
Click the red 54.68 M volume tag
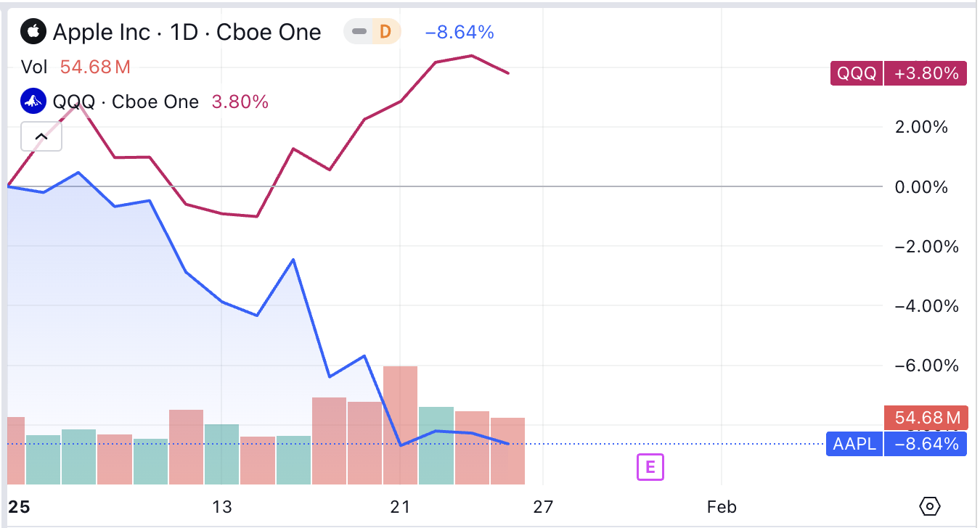pyautogui.click(x=926, y=418)
